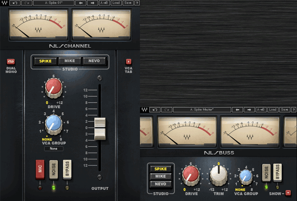This screenshot has width=297, height=201.
Task: Toggle the BYPASS button in NLS Channel
Action: (x=67, y=169)
